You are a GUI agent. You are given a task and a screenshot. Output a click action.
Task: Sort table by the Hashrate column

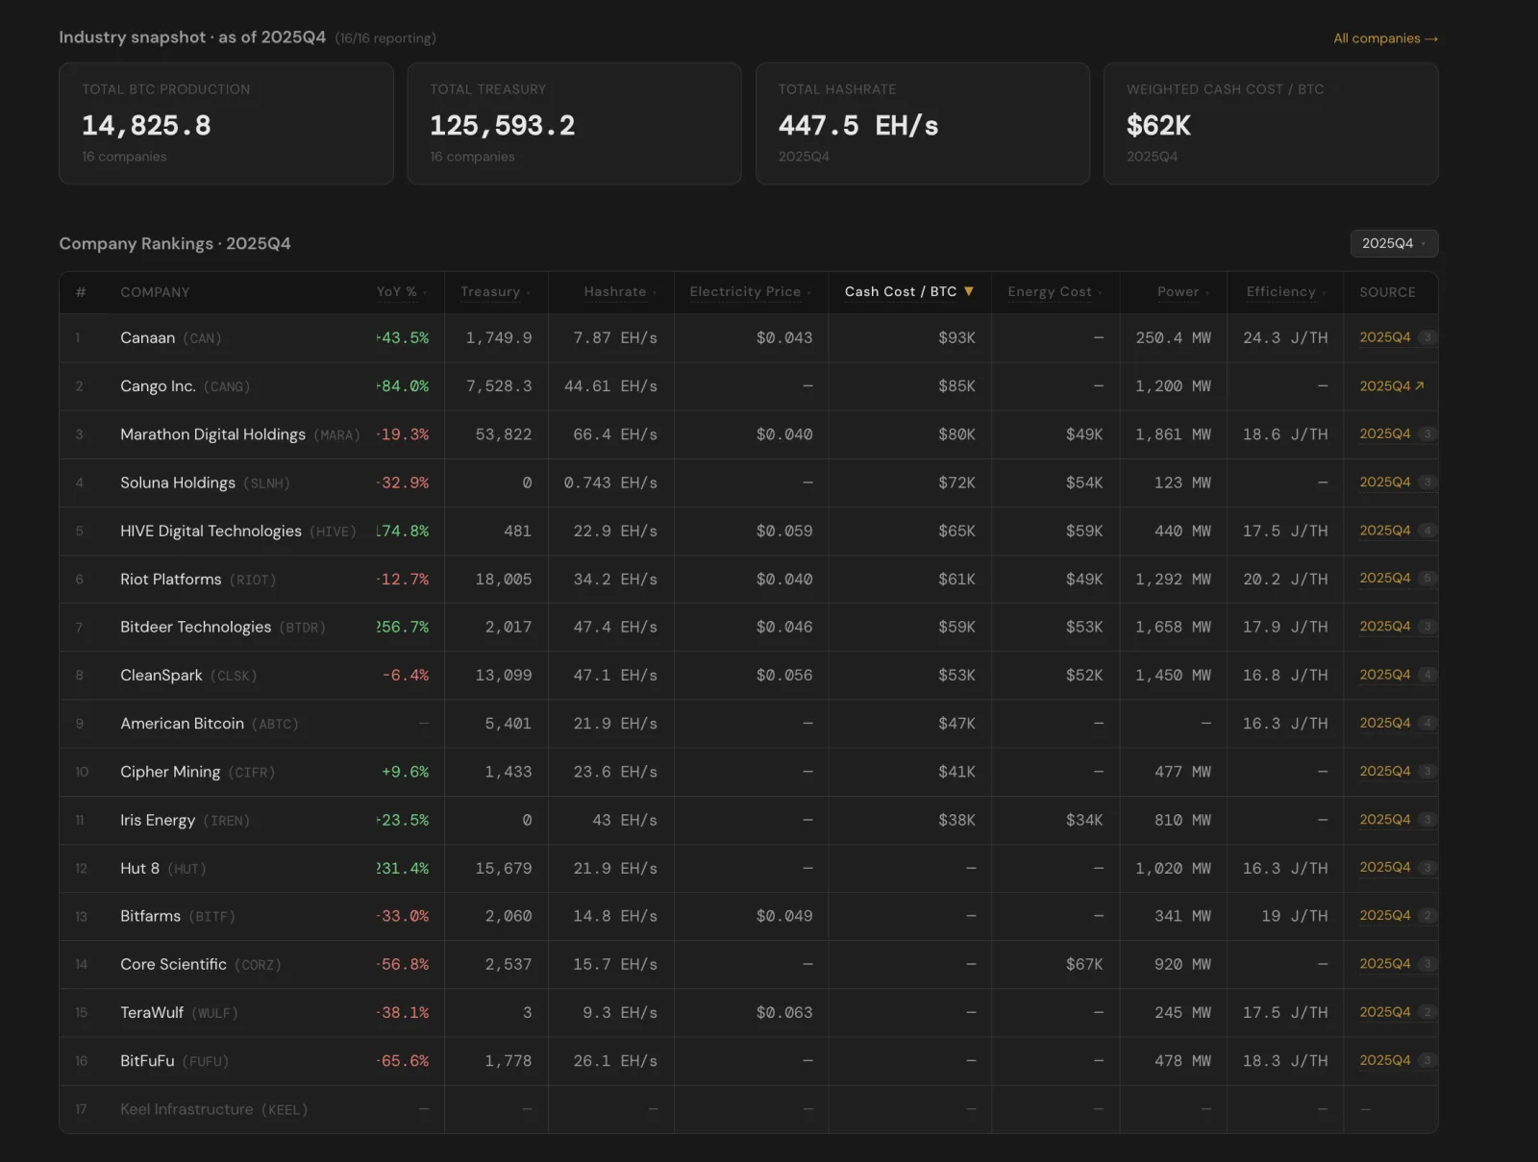coord(620,291)
